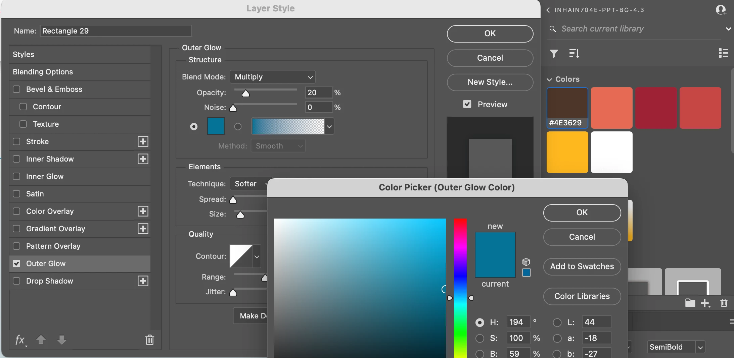Viewport: 734px width, 358px height.
Task: Click the vertical hue spectrum slider
Action: (x=460, y=288)
